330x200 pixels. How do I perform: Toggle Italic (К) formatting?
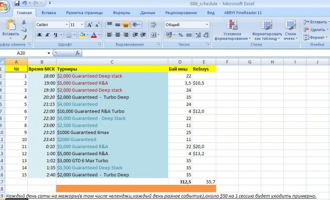tap(48, 35)
